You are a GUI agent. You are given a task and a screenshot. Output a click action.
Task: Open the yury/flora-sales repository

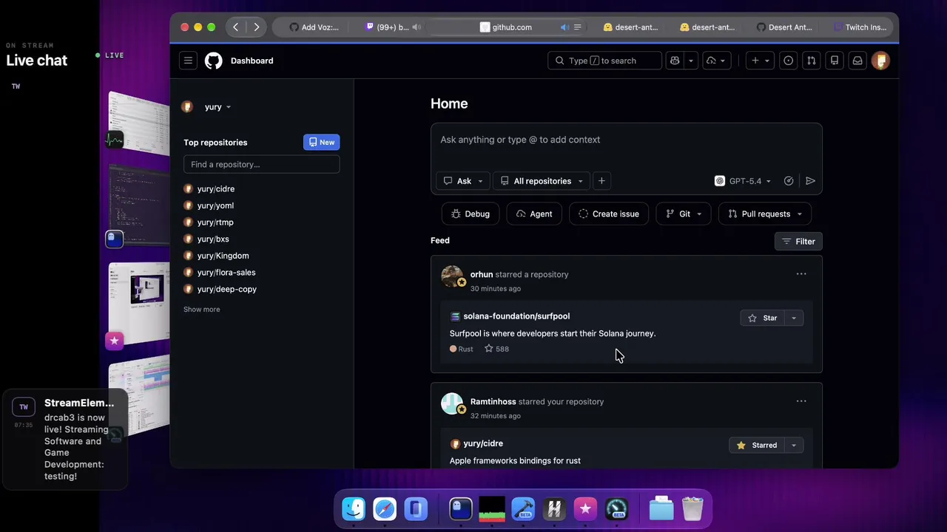pos(226,273)
